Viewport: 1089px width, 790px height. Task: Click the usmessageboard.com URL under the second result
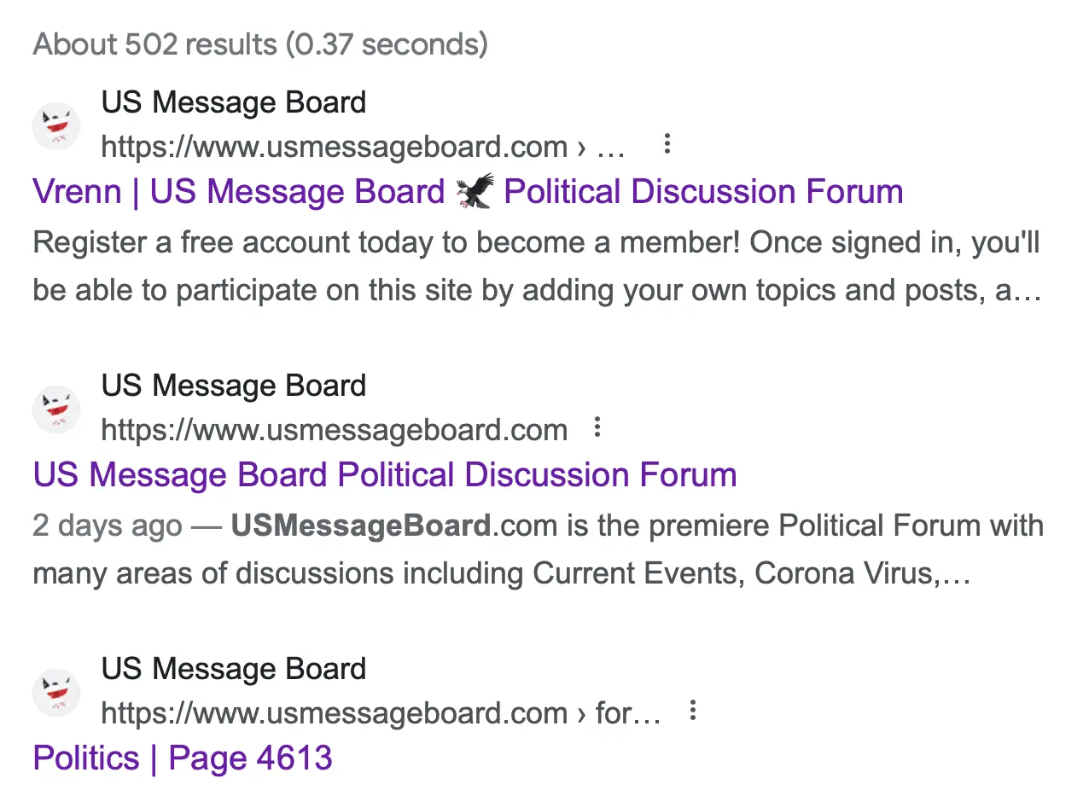(334, 429)
